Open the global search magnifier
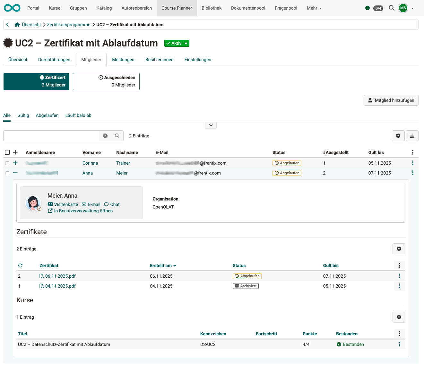Viewport: 424px width, 368px height. click(x=392, y=8)
